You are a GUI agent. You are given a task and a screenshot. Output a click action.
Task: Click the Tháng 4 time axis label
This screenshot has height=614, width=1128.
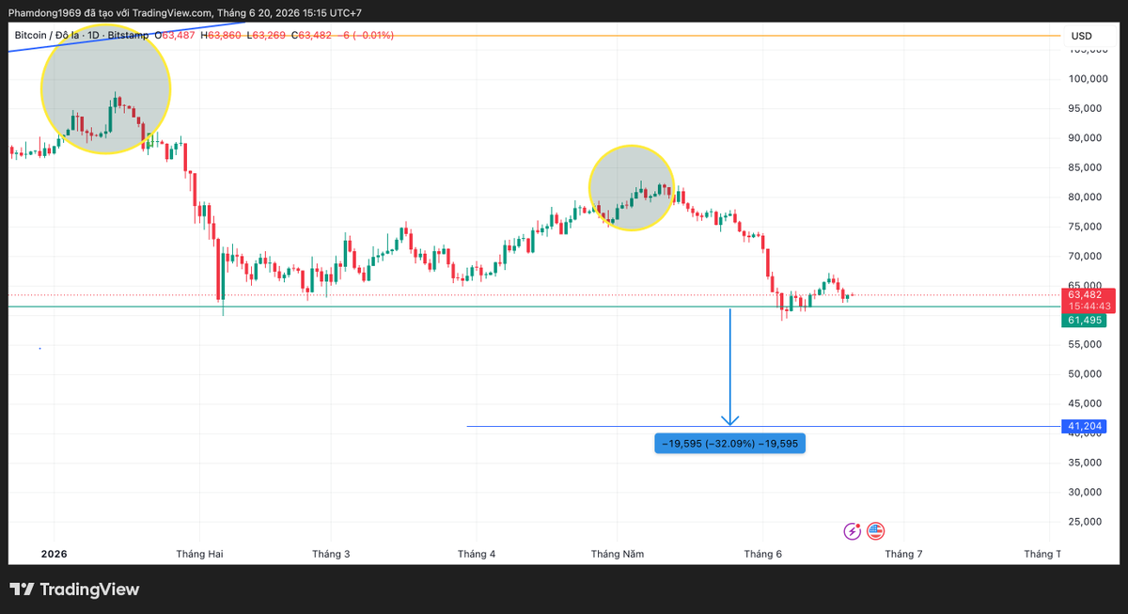477,554
